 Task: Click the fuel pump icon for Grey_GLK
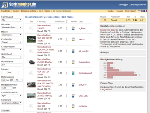point(73,96)
